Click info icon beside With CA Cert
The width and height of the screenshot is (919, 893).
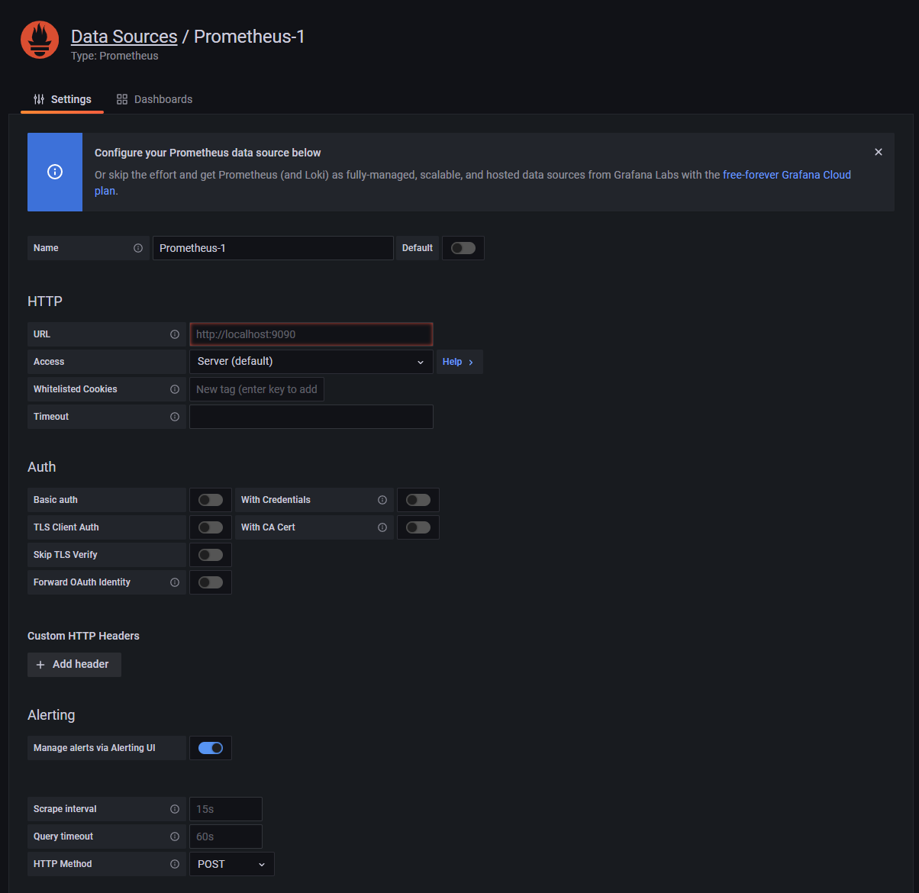(382, 527)
